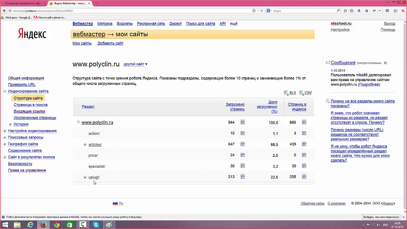Collapse Индексирование сайта sidebar group
Viewport: 407px width, 229px height.
5,91
